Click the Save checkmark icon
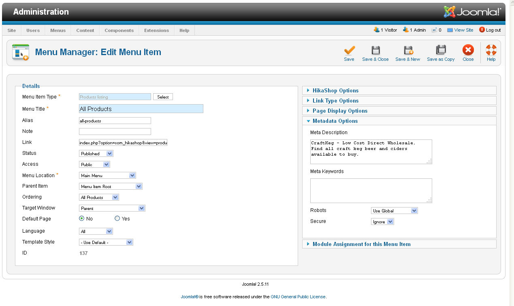Image resolution: width=514 pixels, height=306 pixels. (349, 50)
